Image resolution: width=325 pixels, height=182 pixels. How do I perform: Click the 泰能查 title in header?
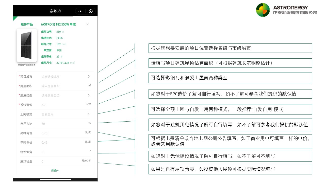pyautogui.click(x=56, y=11)
